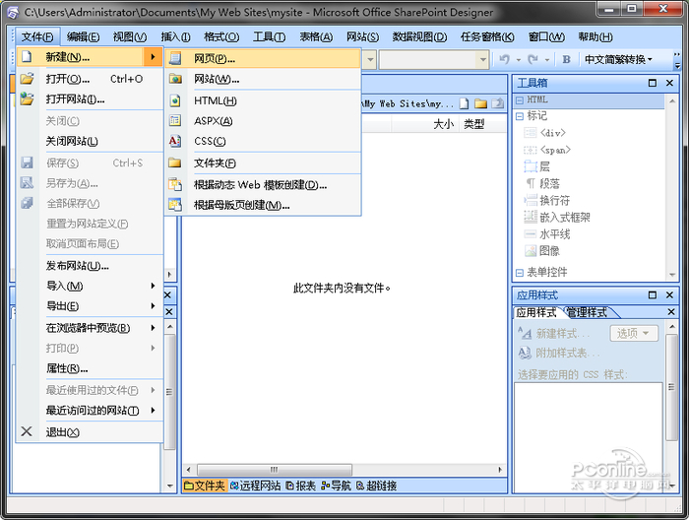Collapse the HTML section in toolbox
This screenshot has width=689, height=520.
click(x=520, y=100)
